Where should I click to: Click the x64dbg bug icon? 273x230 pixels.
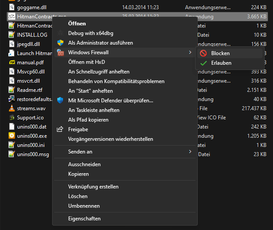[x=60, y=33]
